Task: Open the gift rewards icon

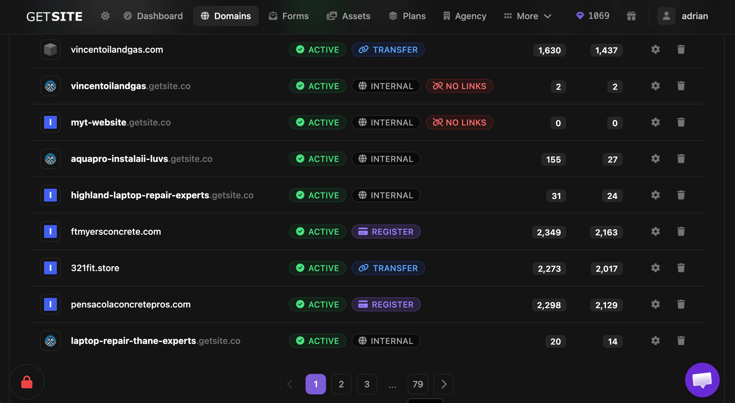Action: coord(632,16)
